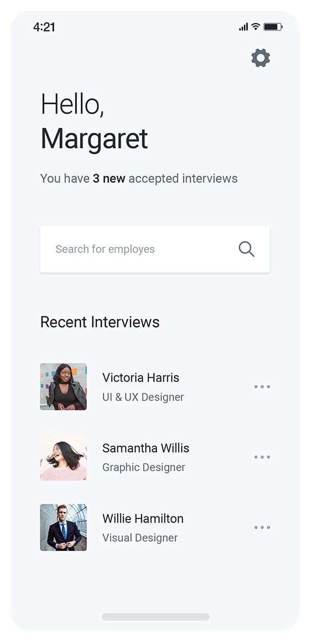Open Victoria Harris profile photo

click(64, 387)
